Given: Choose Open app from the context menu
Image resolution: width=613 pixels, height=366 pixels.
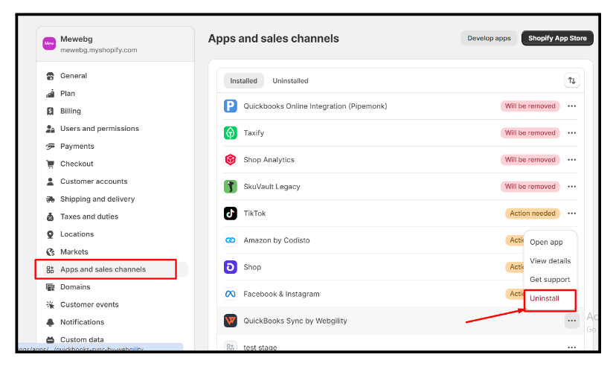Looking at the screenshot, I should 546,242.
